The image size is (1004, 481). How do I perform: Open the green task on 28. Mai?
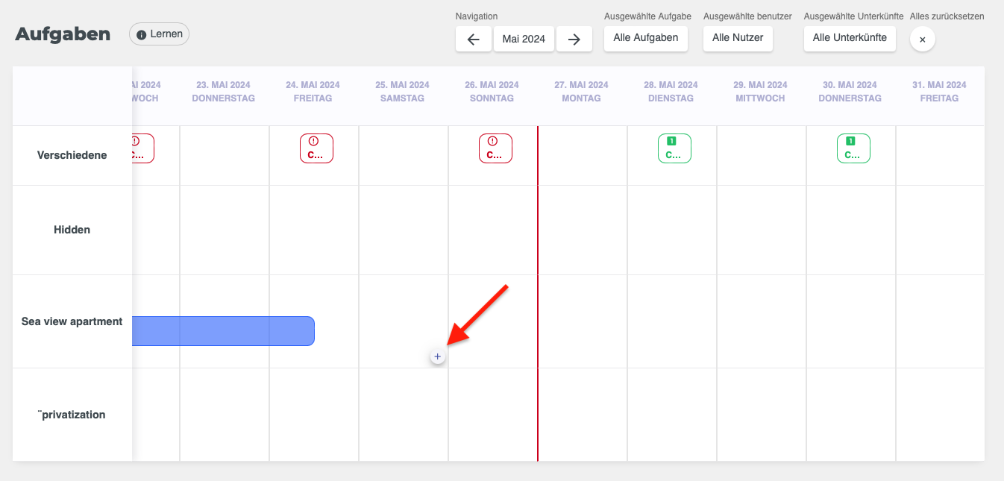tap(674, 148)
